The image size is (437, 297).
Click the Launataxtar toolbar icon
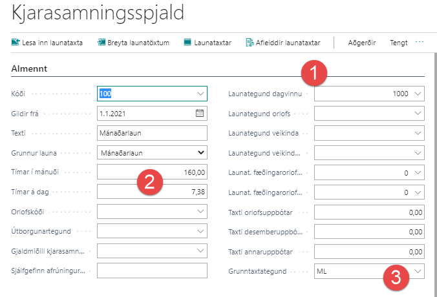pos(188,43)
